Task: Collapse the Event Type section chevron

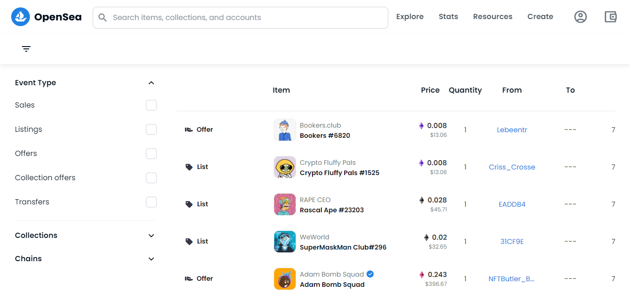Action: coord(151,83)
